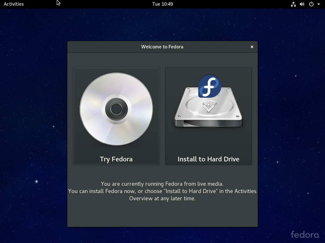Click the volume speaker icon
This screenshot has height=243, width=325.
point(302,4)
